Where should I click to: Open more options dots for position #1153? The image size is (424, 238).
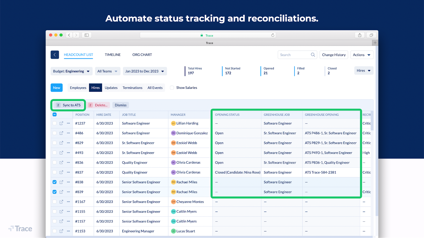[68, 231]
